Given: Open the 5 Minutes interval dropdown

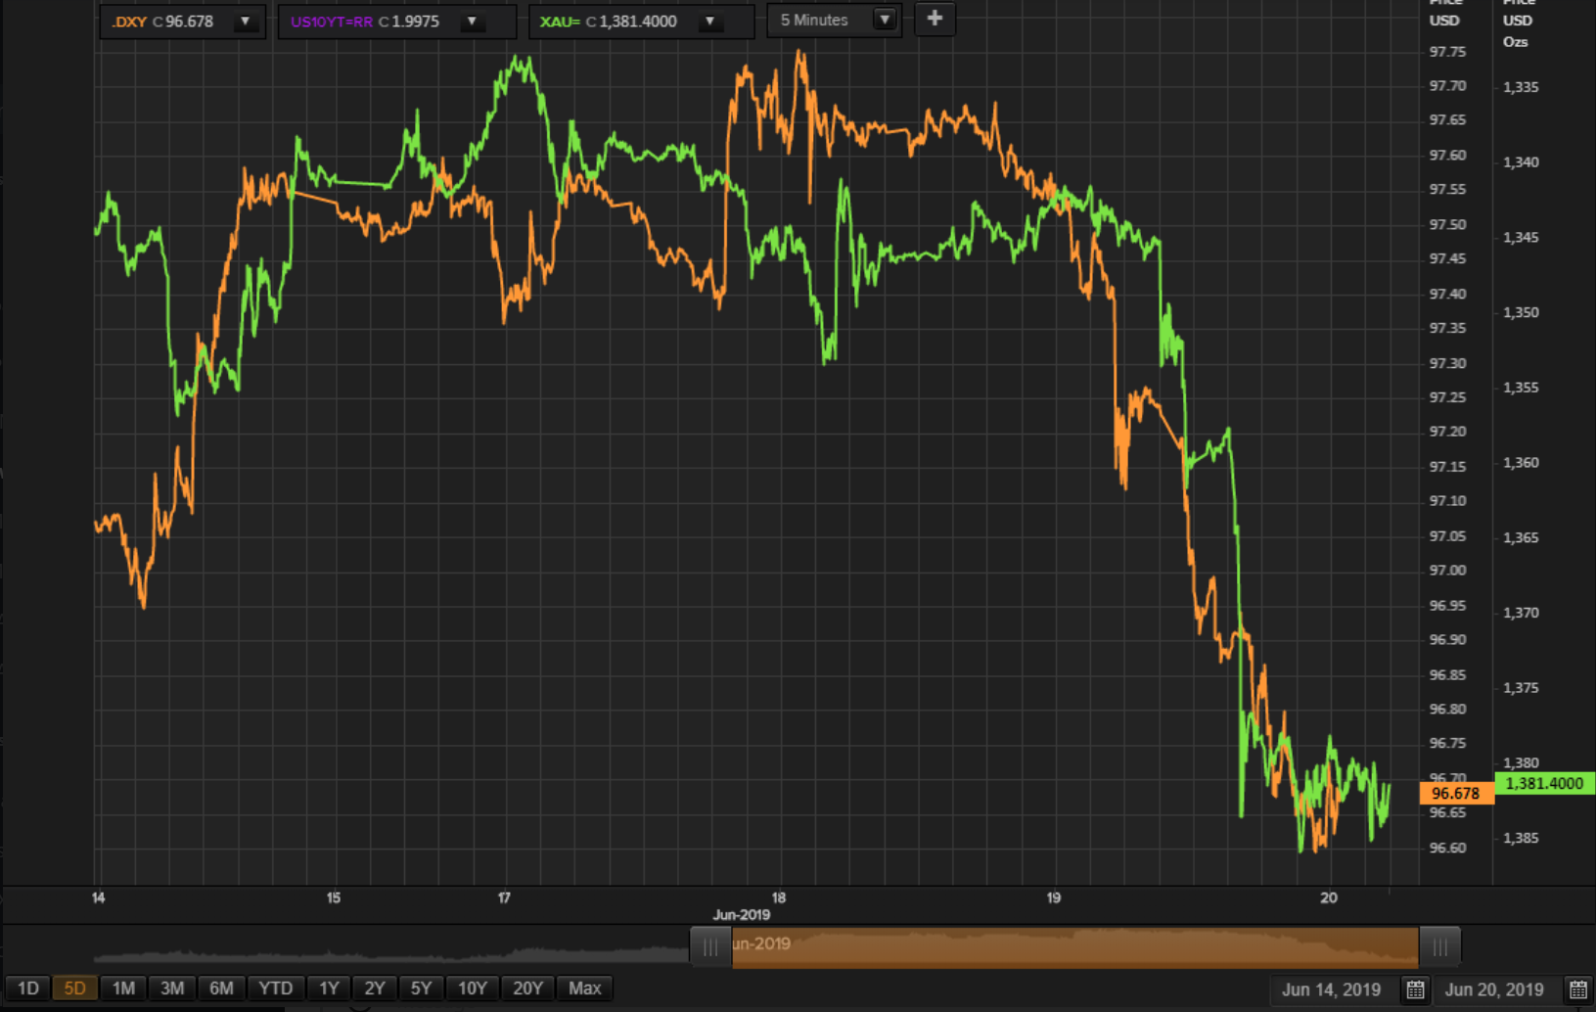Looking at the screenshot, I should click(x=835, y=20).
